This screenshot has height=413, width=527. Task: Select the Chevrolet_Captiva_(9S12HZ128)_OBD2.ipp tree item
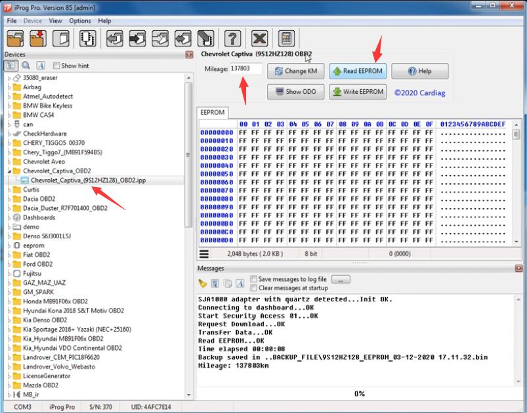88,181
